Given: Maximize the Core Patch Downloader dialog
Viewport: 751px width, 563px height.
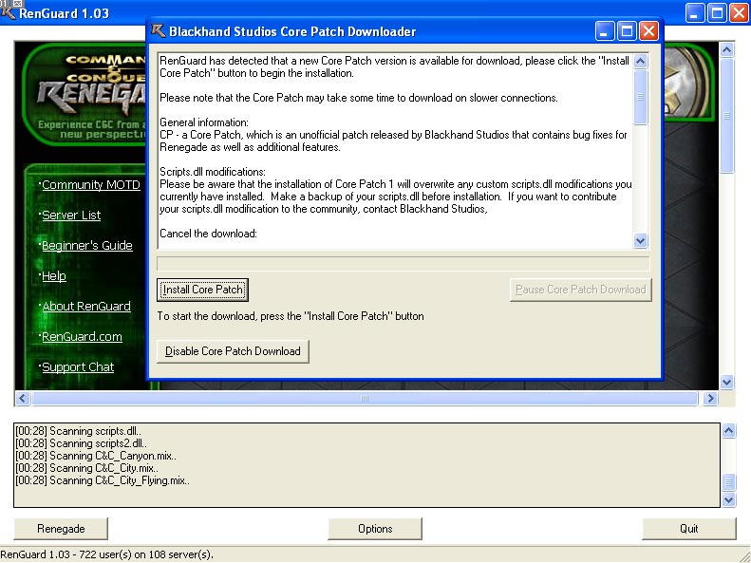Looking at the screenshot, I should (x=627, y=31).
